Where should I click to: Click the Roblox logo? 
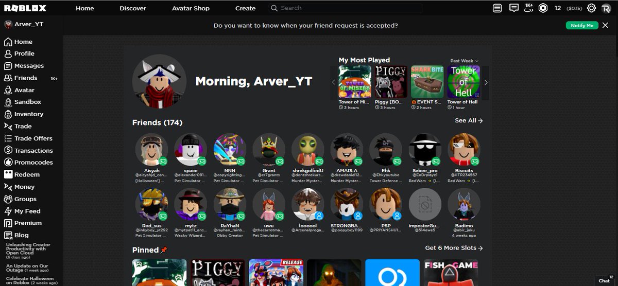coord(25,8)
